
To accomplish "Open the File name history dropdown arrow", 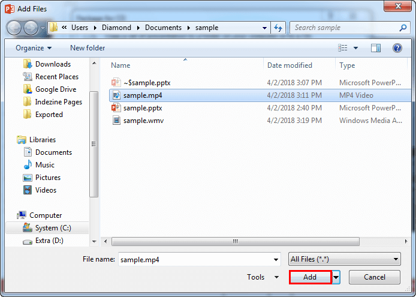I will [276, 260].
